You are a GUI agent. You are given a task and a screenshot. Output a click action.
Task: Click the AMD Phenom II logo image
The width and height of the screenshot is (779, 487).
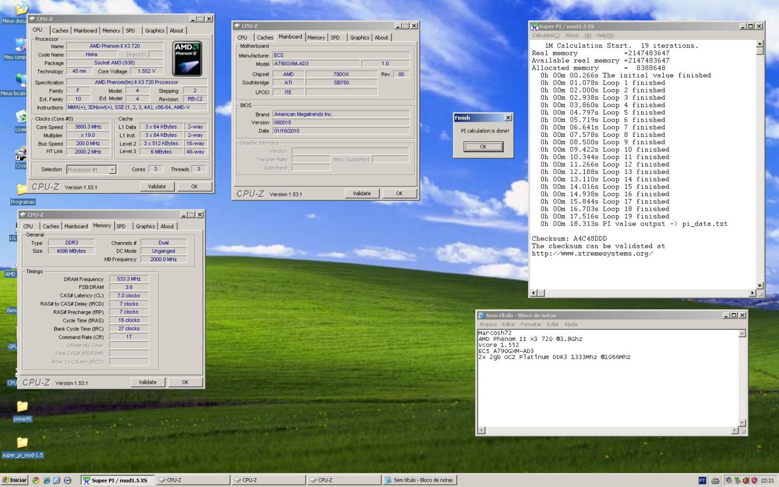tap(187, 58)
